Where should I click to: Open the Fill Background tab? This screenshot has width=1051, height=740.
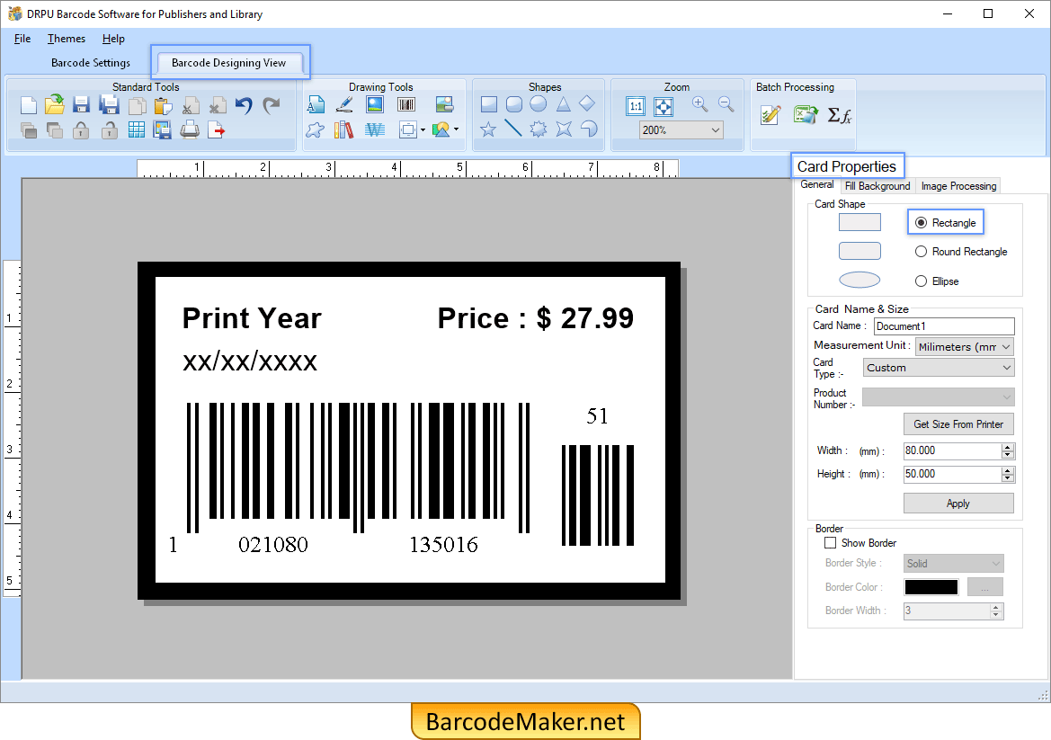[877, 185]
